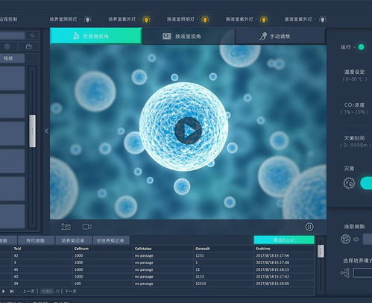Click the manual focus icon in third tab
The image size is (372, 303).
click(x=263, y=37)
